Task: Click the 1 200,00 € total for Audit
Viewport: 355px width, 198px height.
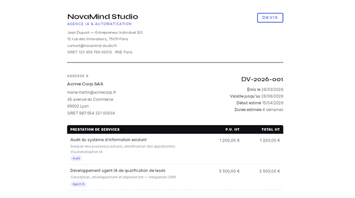Action: click(x=270, y=140)
